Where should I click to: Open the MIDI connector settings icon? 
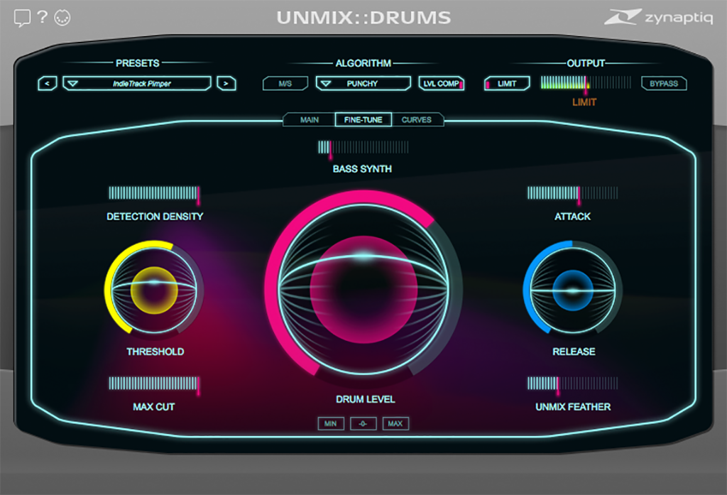point(62,18)
